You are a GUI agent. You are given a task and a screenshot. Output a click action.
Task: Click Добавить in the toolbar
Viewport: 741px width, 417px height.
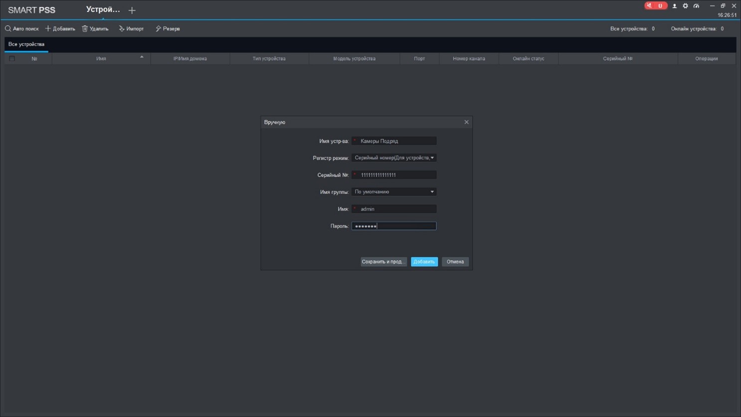(x=60, y=29)
